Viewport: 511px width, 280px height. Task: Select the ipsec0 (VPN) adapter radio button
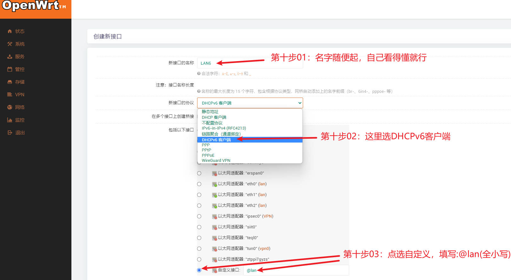click(199, 216)
